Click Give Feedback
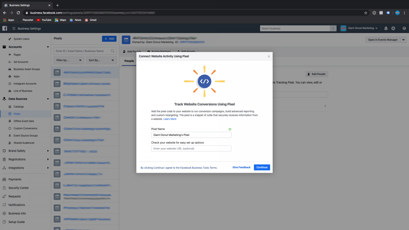 (241, 167)
